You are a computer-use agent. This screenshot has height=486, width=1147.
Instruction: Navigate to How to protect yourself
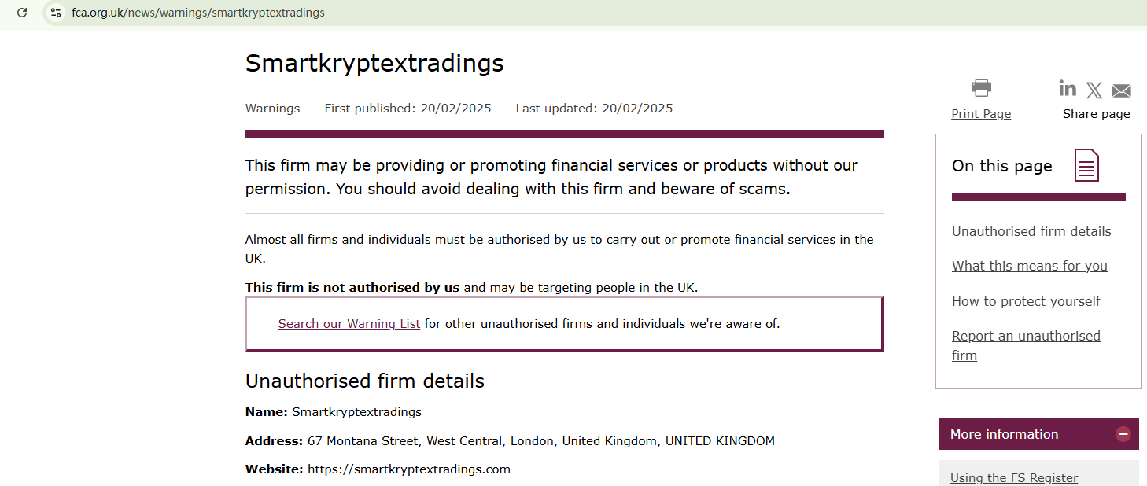tap(1026, 301)
